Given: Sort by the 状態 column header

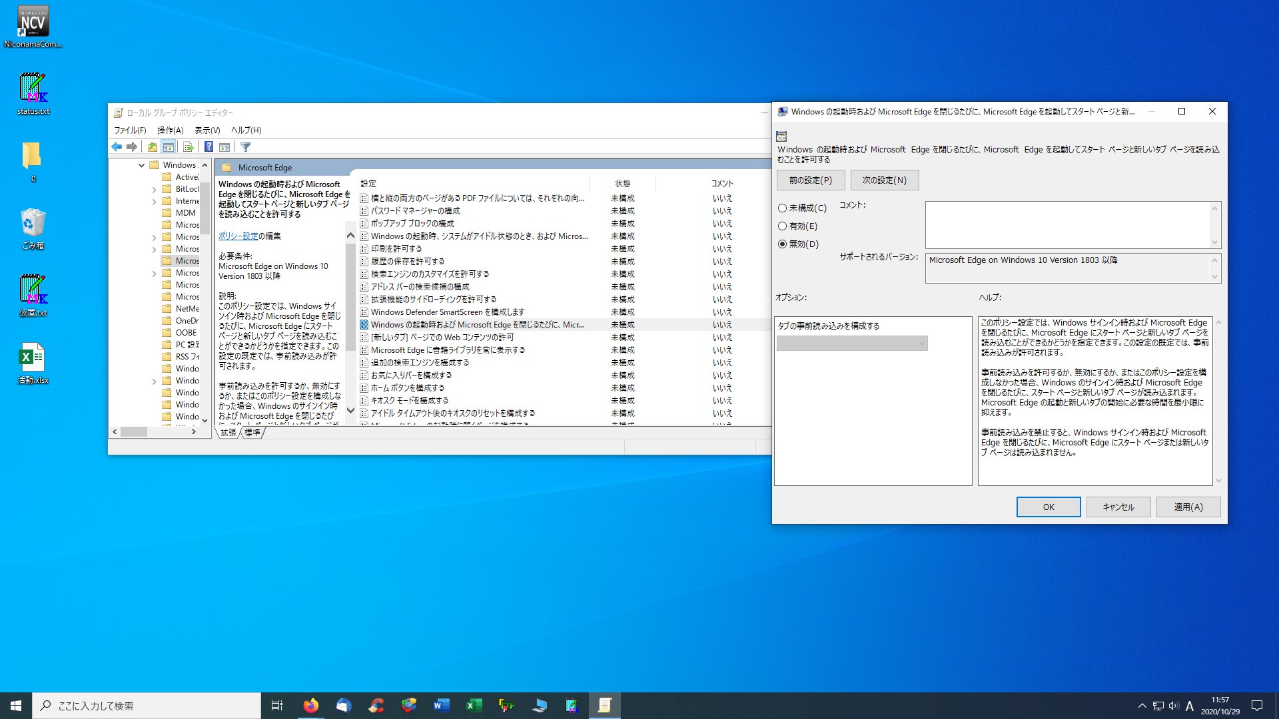Looking at the screenshot, I should tap(623, 184).
